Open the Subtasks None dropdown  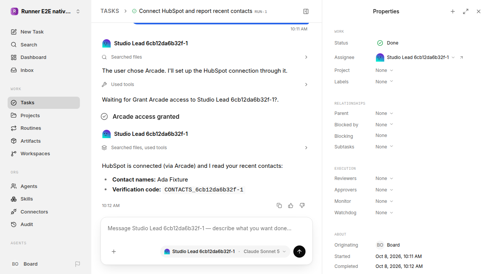pyautogui.click(x=384, y=147)
